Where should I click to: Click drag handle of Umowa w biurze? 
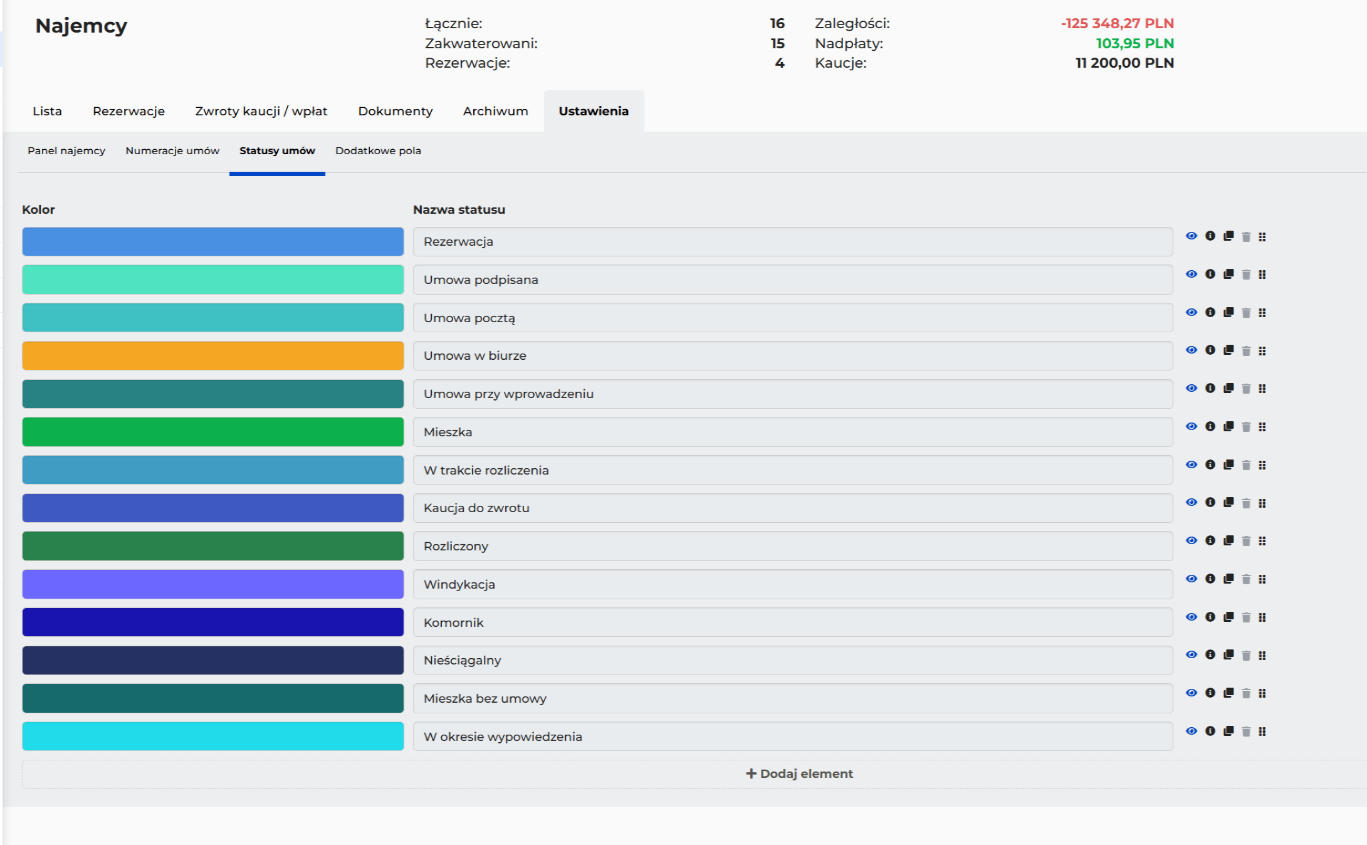(x=1262, y=351)
